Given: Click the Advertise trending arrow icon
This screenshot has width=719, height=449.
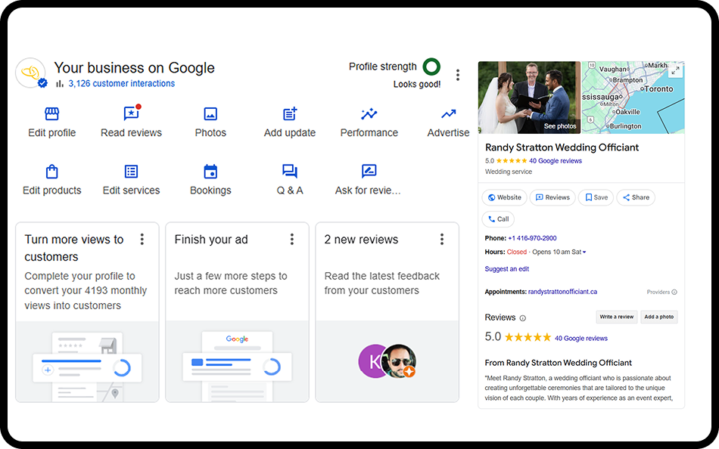Looking at the screenshot, I should (x=449, y=113).
